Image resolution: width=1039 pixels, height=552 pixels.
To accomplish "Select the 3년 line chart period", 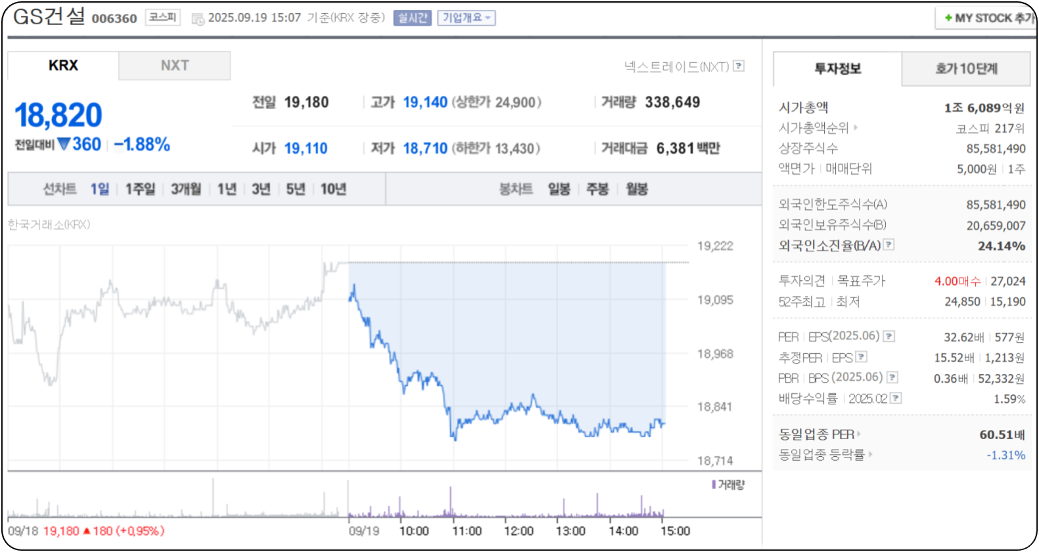I will [261, 189].
